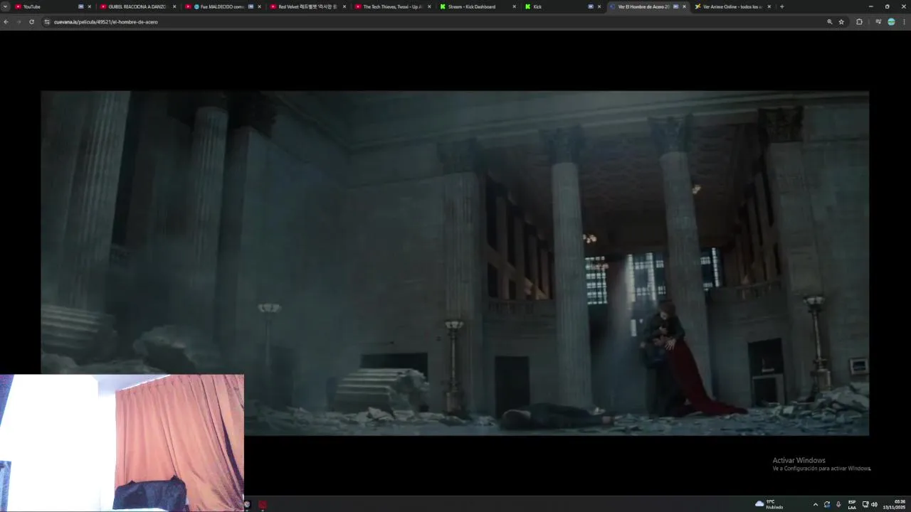The height and width of the screenshot is (512, 911).
Task: Switch to the YouTube tab
Action: [x=53, y=6]
